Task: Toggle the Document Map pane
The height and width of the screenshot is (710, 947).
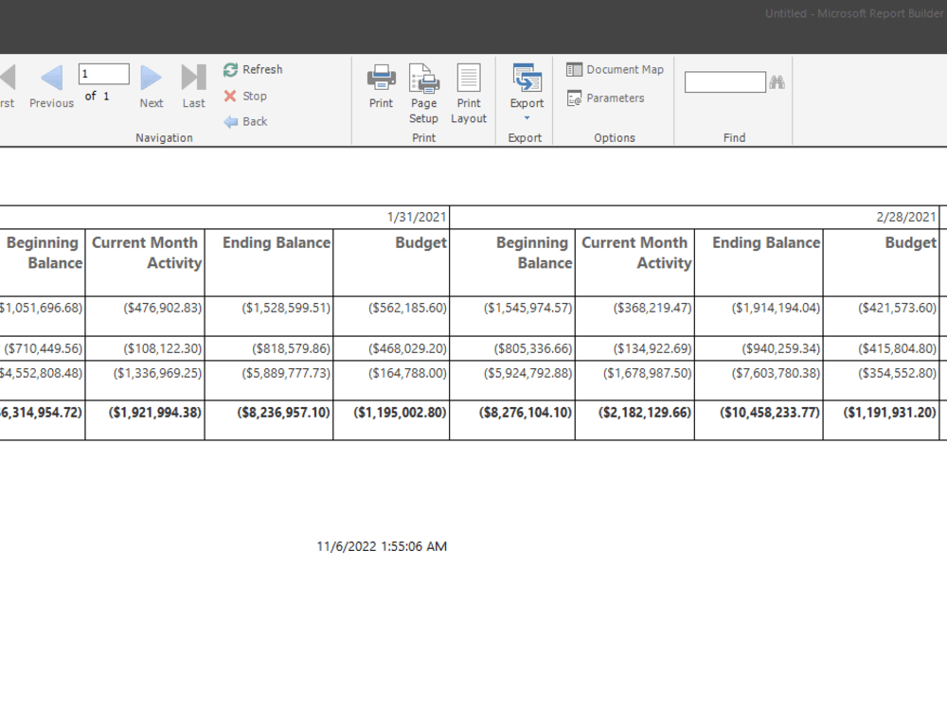Action: point(614,68)
